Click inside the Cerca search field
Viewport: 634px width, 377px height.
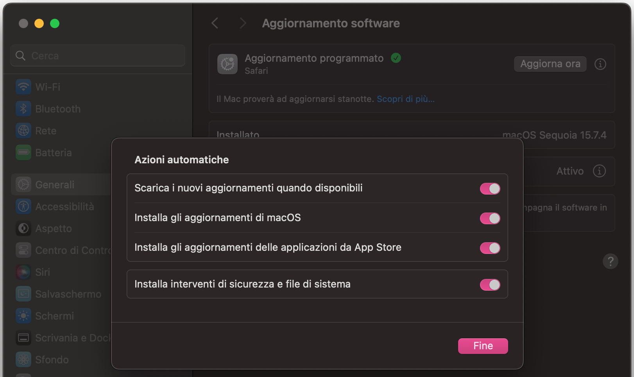pos(97,55)
